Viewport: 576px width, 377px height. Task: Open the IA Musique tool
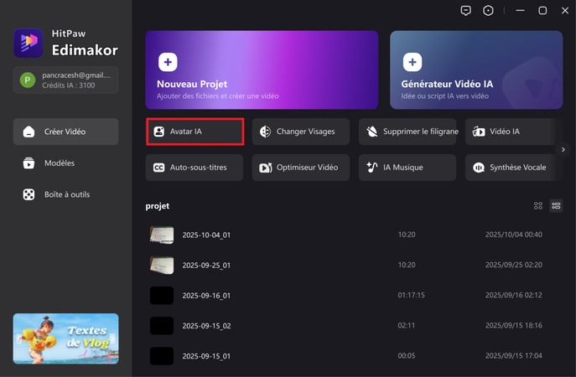[407, 168]
